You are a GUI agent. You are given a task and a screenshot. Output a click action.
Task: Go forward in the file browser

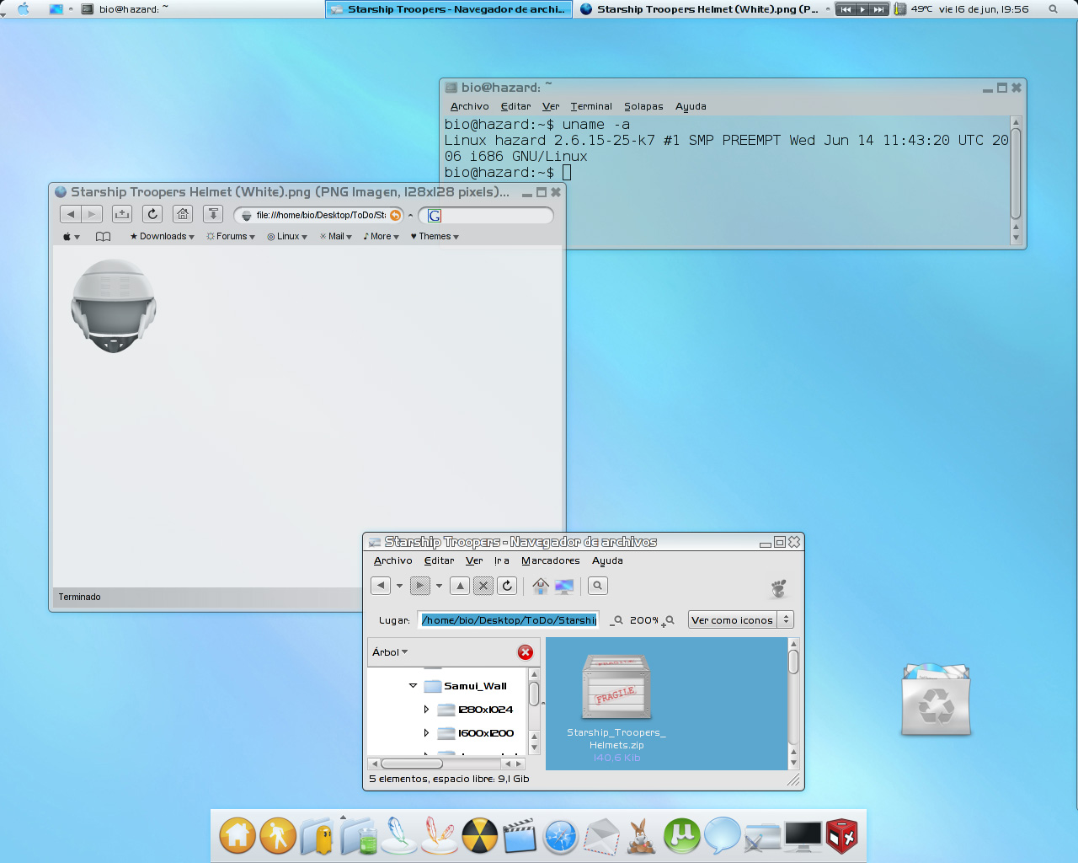(x=420, y=585)
